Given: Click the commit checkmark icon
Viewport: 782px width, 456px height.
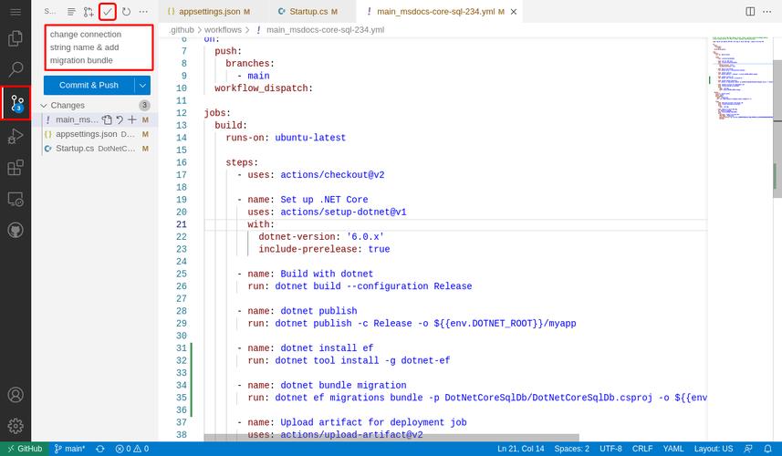Looking at the screenshot, I should click(x=108, y=12).
